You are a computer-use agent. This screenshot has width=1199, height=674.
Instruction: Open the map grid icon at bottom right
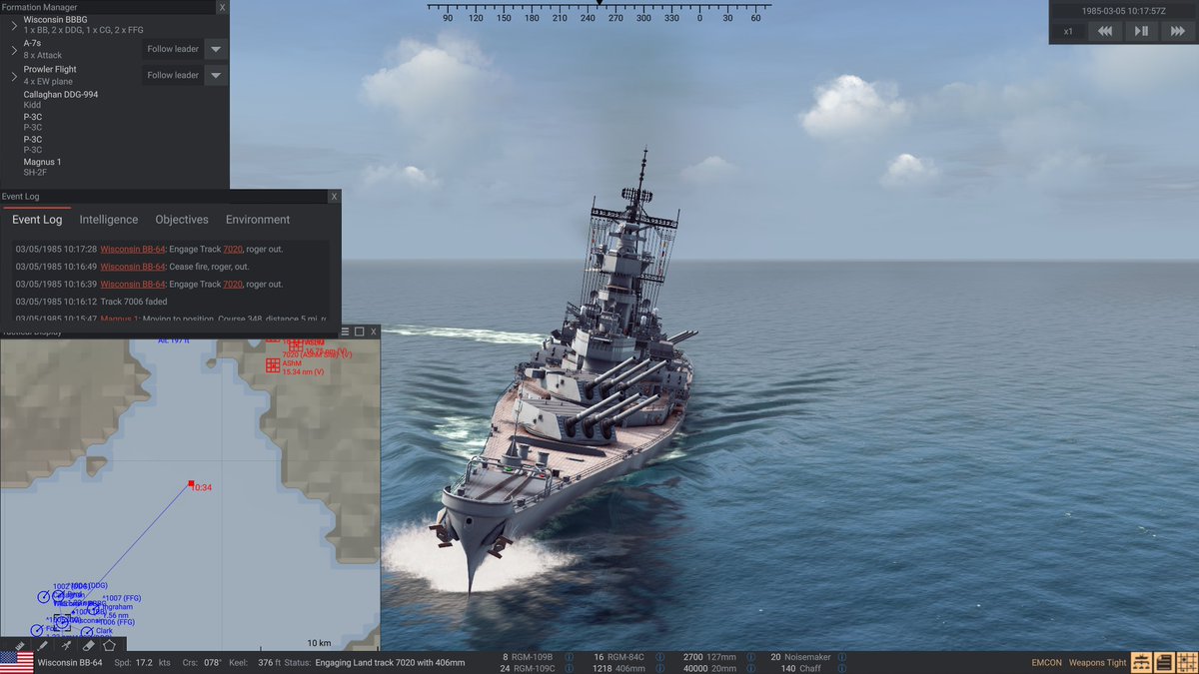point(1187,662)
